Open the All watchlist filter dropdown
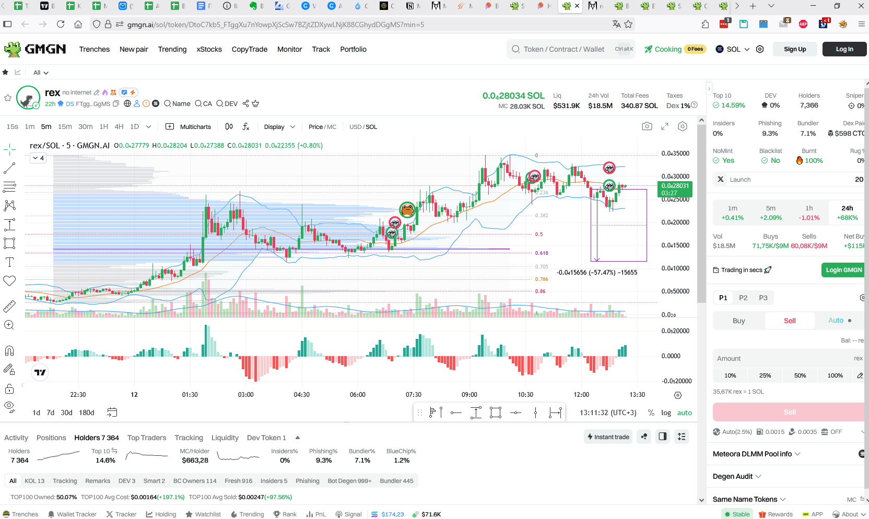 (x=41, y=73)
